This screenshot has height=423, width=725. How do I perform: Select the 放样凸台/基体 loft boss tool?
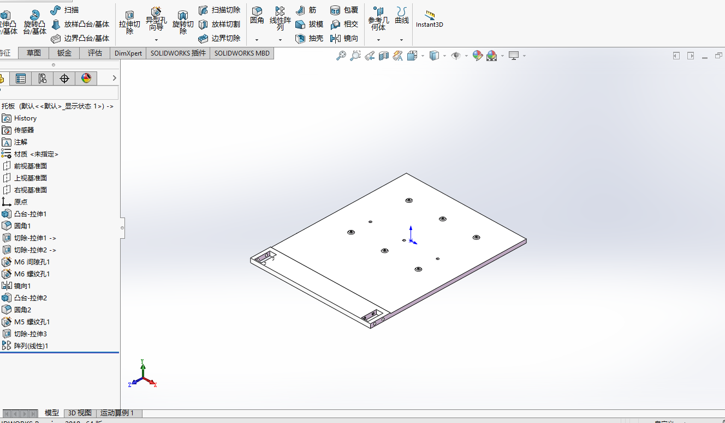point(80,24)
